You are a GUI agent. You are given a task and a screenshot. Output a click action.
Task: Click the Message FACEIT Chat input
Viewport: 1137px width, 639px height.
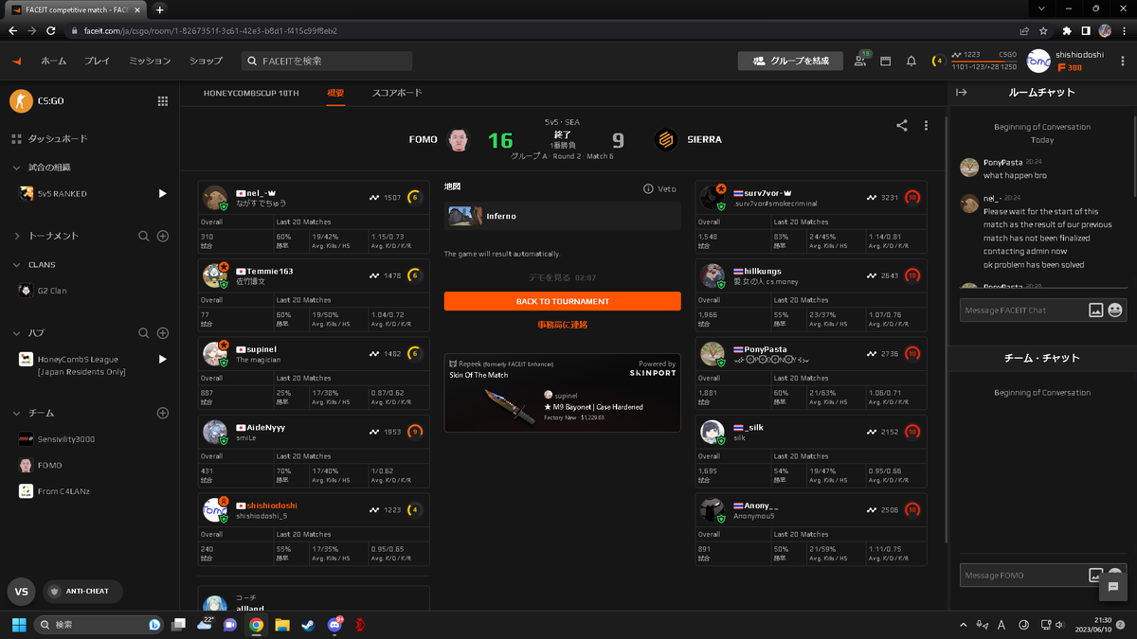tap(1021, 311)
